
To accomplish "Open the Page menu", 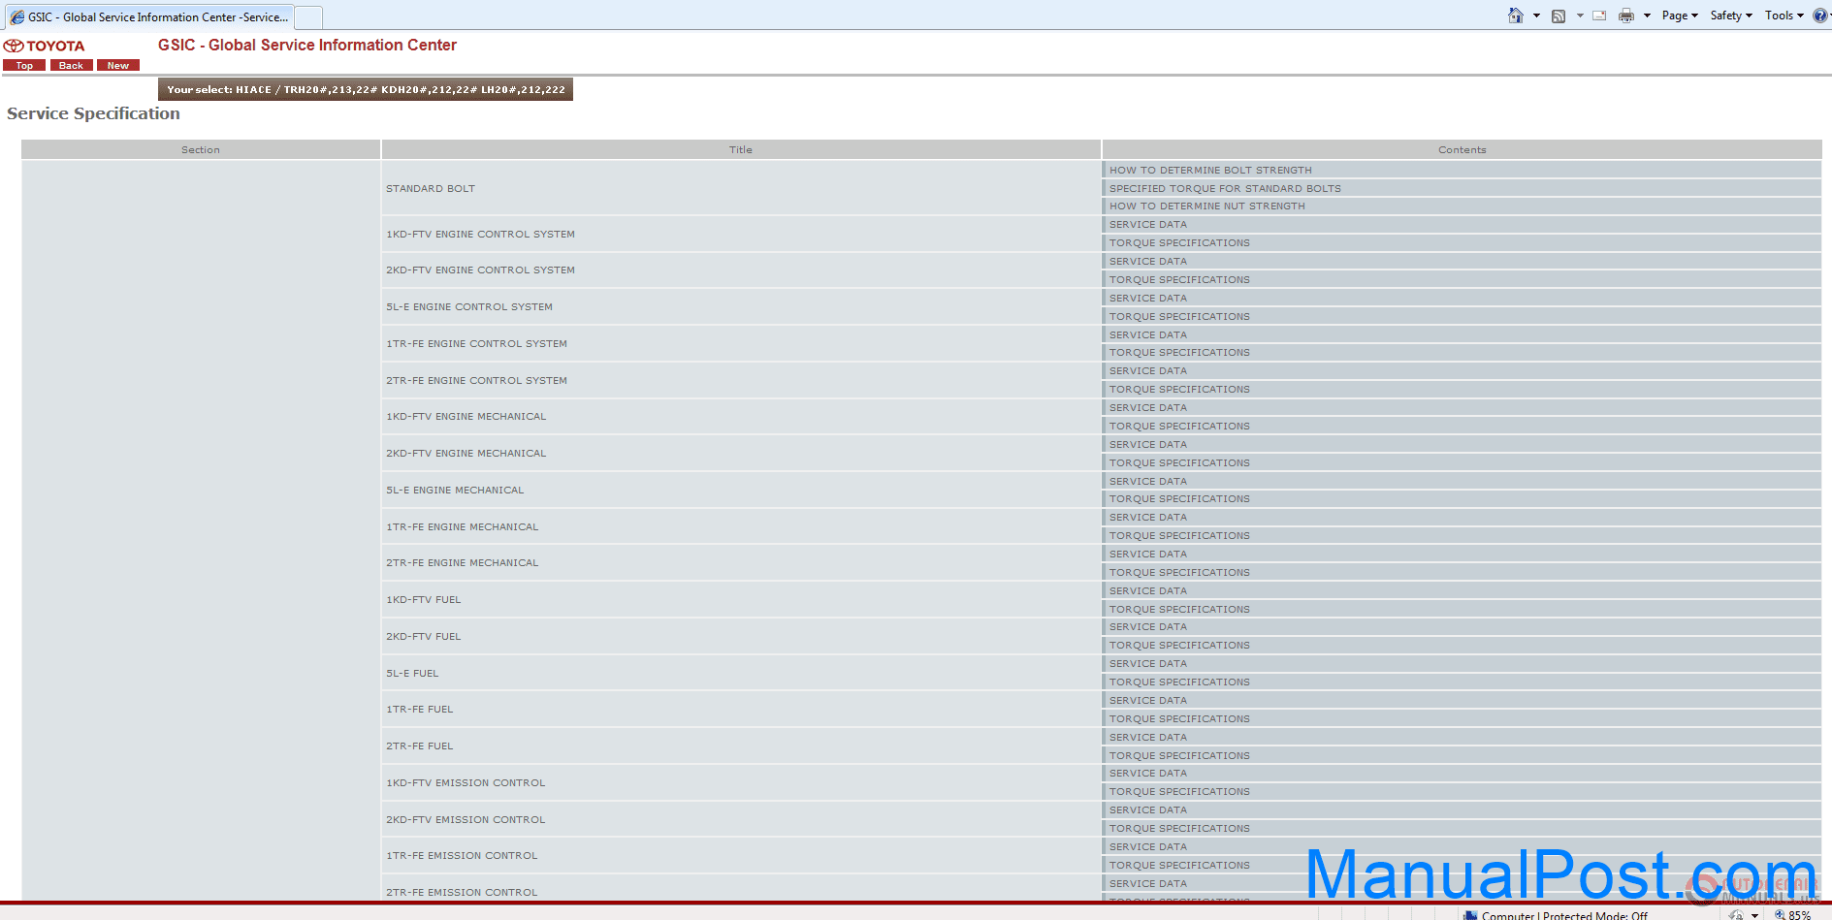I will click(1680, 16).
